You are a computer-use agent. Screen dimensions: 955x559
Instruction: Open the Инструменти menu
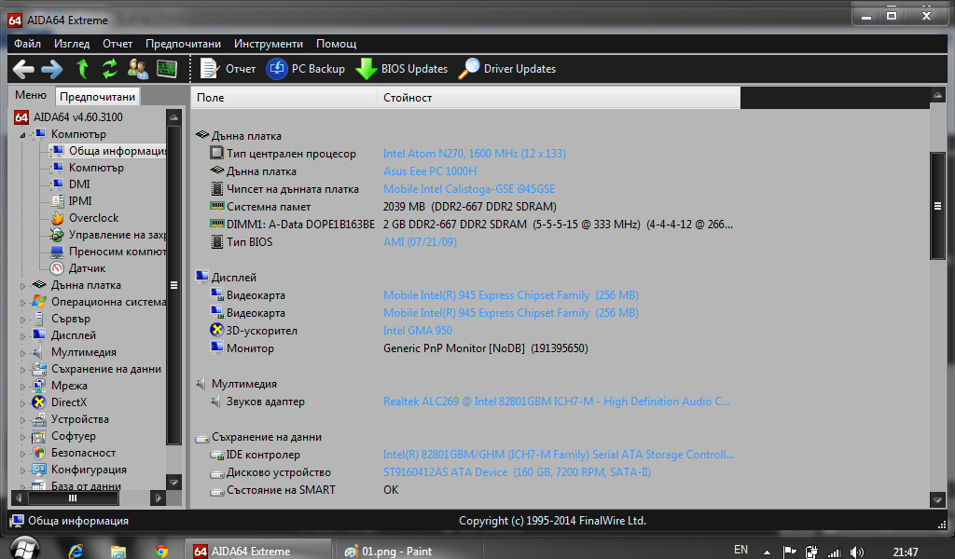[269, 44]
